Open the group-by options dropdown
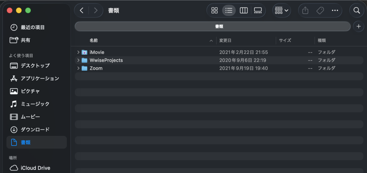This screenshot has width=367, height=173. coord(282,10)
